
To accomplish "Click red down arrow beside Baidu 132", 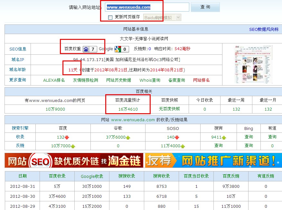I will tap(67, 138).
